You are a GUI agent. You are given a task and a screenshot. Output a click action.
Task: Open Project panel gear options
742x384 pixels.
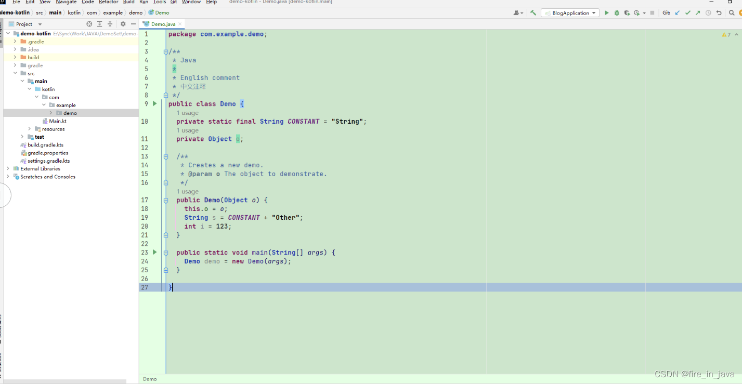coord(123,24)
